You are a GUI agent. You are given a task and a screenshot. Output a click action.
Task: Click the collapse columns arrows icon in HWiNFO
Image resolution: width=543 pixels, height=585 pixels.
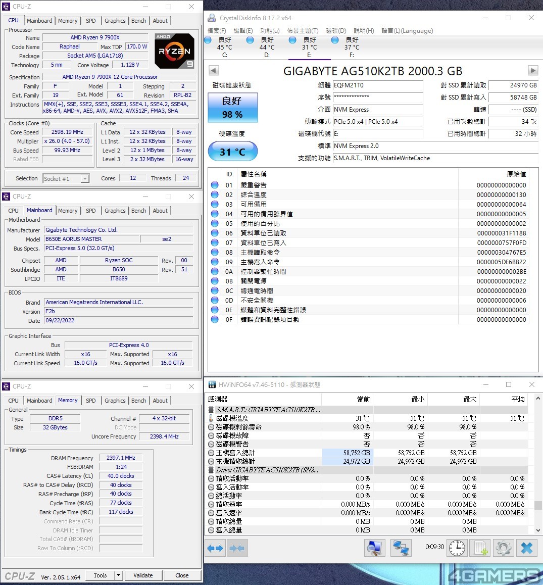click(x=236, y=548)
